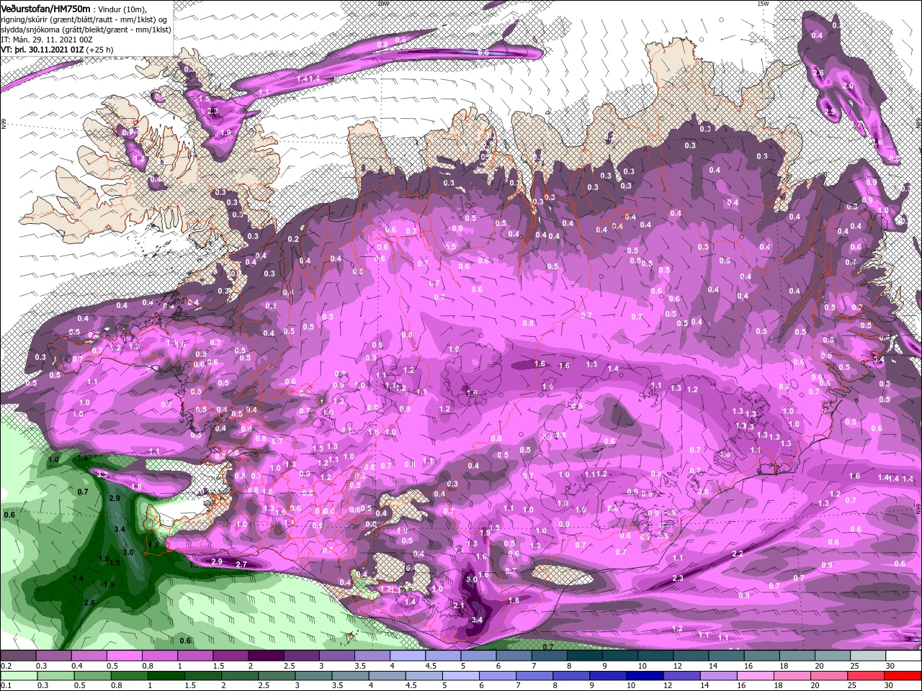
Task: Click the palest green 0.1 rain legend swatch
Action: [19, 676]
